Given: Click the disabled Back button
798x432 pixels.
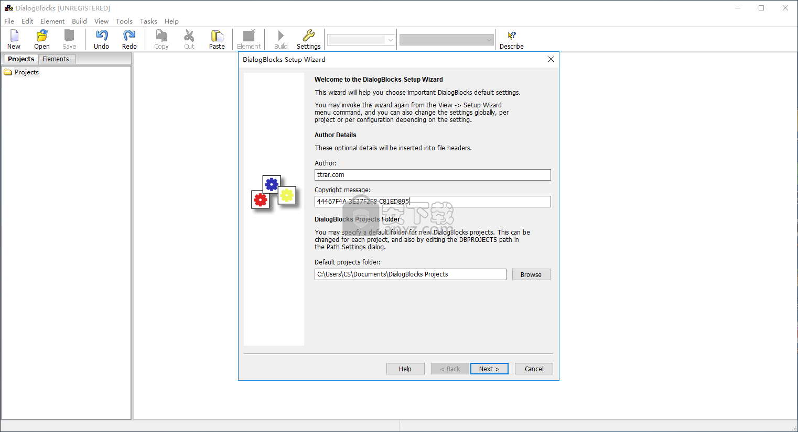Looking at the screenshot, I should [x=450, y=369].
